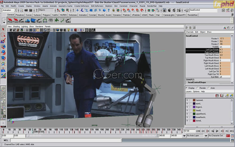235x147 pixels.
Task: Toggle visibility of lowerNeckL layer
Action: tap(187, 117)
